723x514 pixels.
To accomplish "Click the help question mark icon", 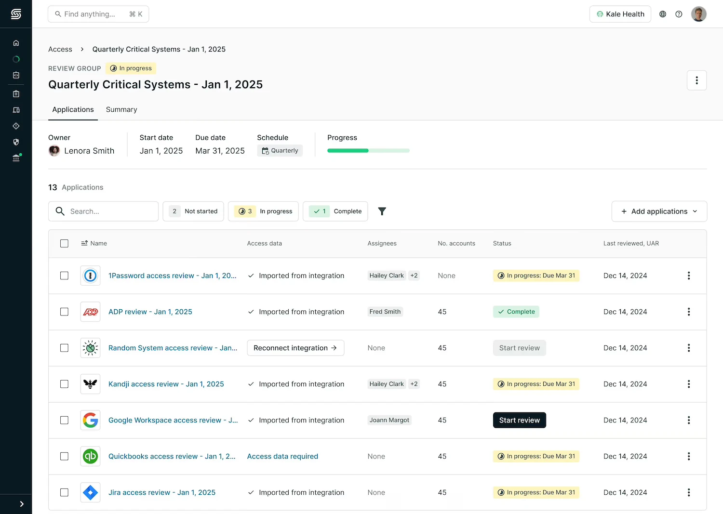I will click(x=679, y=14).
